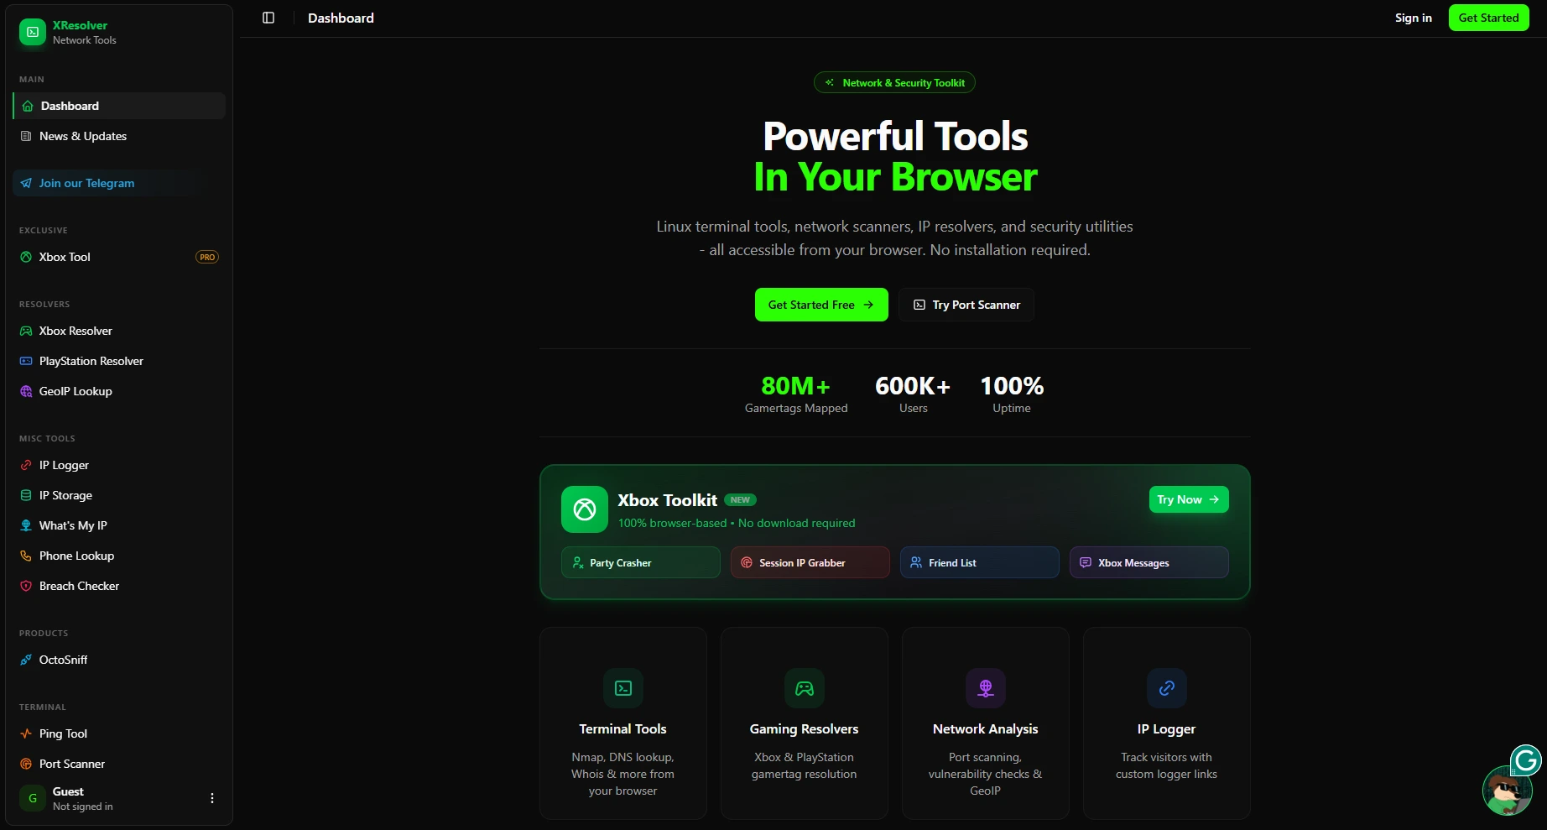The image size is (1547, 830).
Task: Click Get Started button in header
Action: point(1489,18)
